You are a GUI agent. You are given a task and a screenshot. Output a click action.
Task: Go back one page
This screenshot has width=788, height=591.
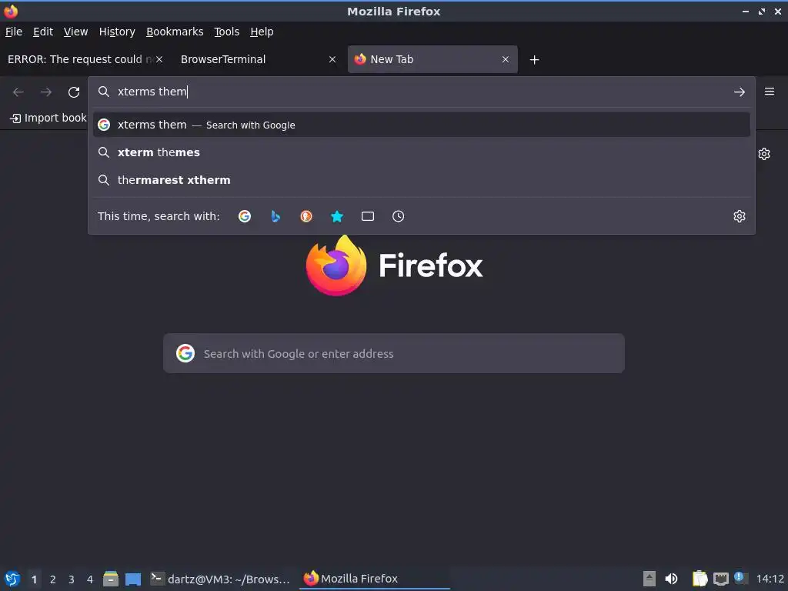tap(18, 92)
